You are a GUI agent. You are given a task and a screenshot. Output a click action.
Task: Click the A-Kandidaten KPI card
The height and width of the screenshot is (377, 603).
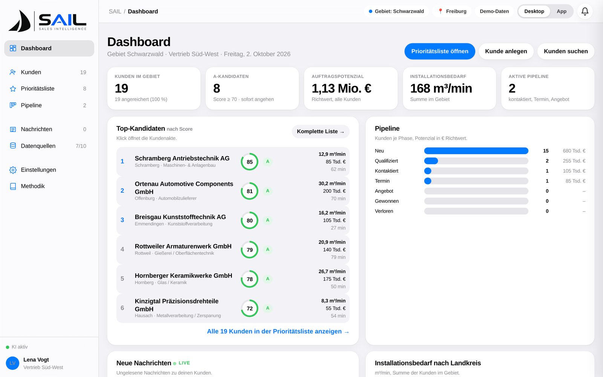252,89
